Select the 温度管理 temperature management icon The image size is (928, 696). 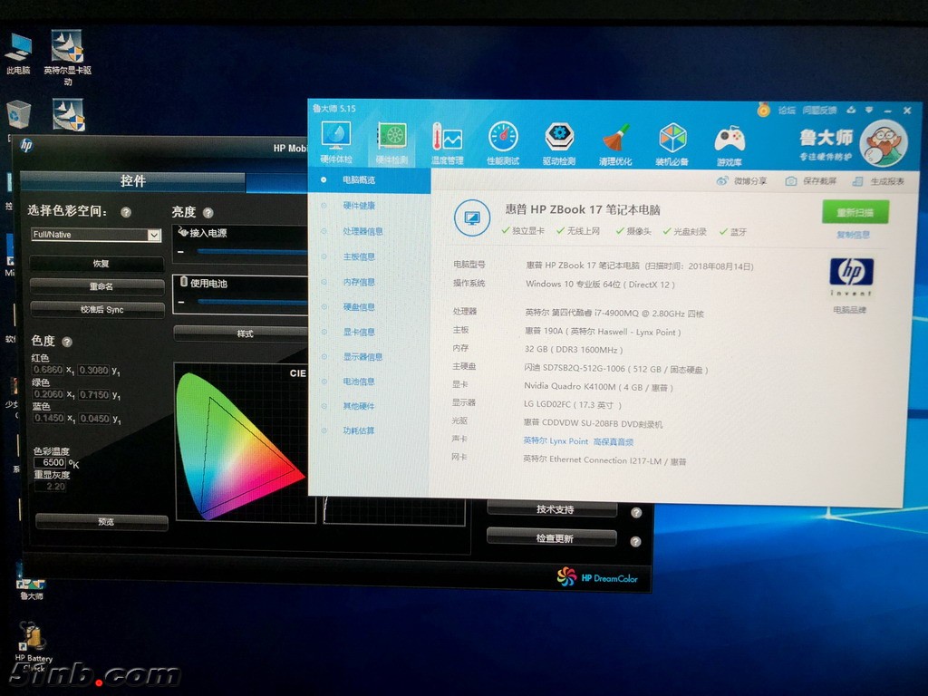[447, 138]
